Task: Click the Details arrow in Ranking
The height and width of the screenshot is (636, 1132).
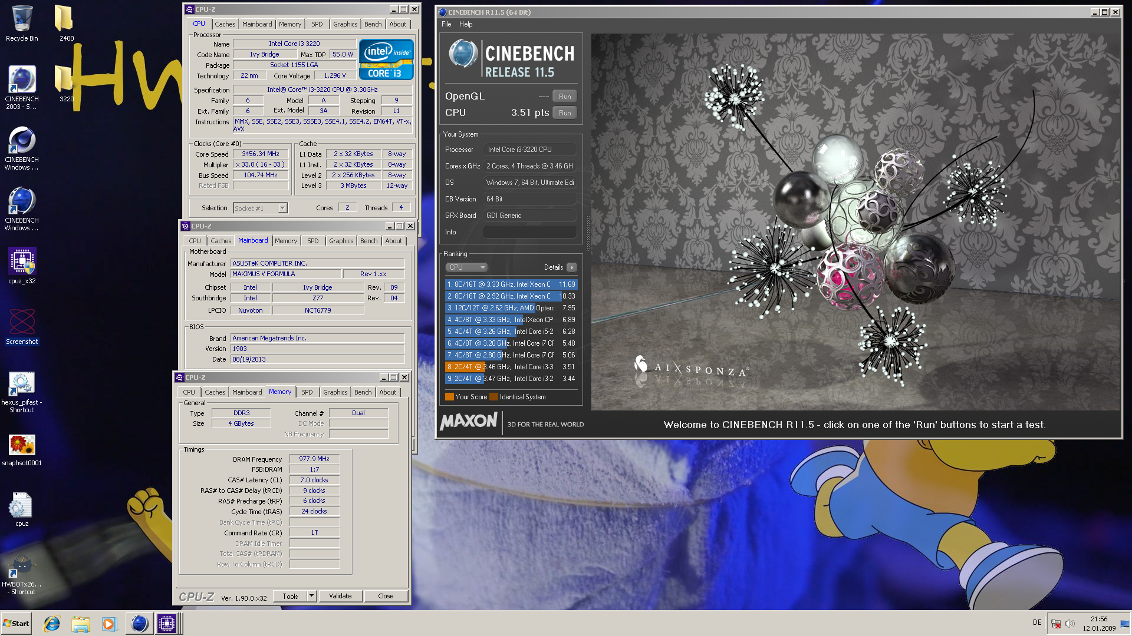Action: click(x=571, y=267)
